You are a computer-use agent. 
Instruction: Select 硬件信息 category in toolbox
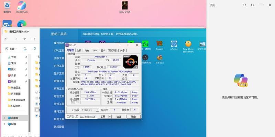click(x=59, y=43)
